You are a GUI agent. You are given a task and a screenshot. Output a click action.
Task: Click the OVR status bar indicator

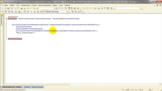(x=132, y=90)
